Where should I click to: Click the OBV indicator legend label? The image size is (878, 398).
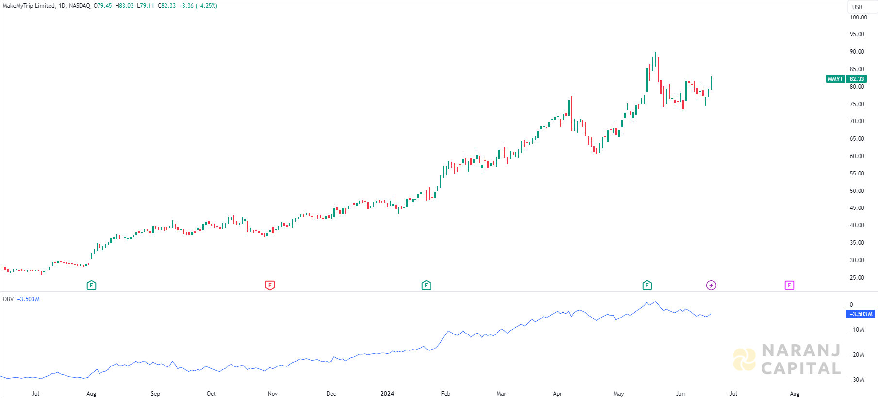[x=8, y=299]
